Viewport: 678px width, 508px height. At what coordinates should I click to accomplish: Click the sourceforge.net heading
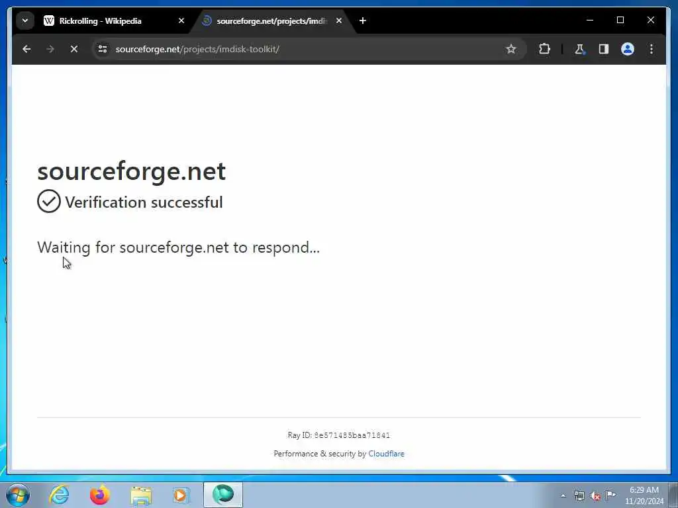tap(132, 171)
